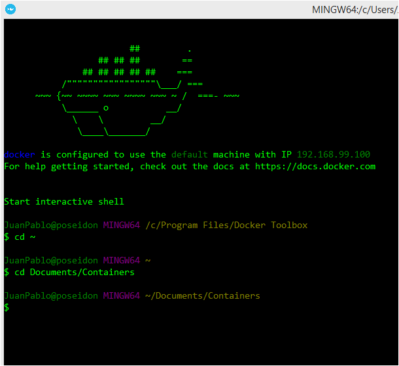The width and height of the screenshot is (399, 366).
Task: Click the '$ cd ~' command line
Action: click(x=20, y=237)
